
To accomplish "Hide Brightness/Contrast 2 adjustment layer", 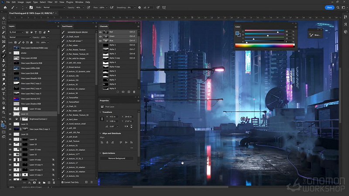I will [10, 119].
